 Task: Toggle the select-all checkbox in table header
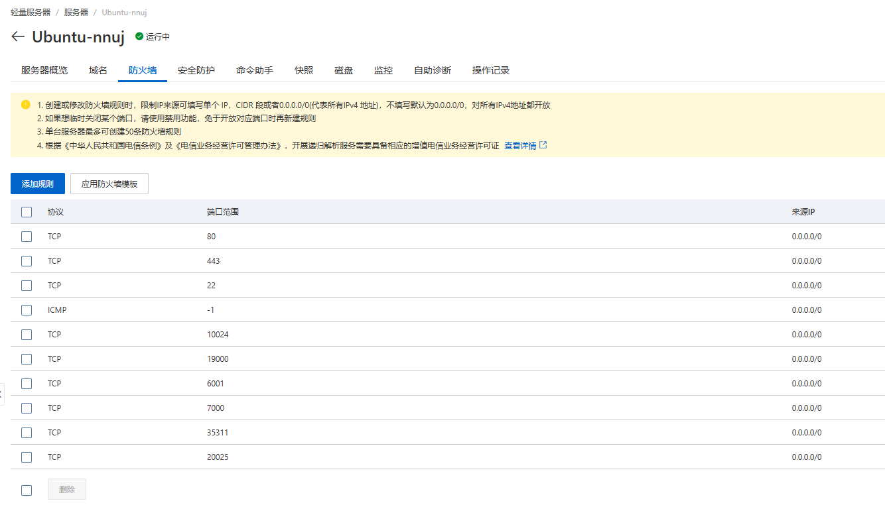click(x=27, y=212)
